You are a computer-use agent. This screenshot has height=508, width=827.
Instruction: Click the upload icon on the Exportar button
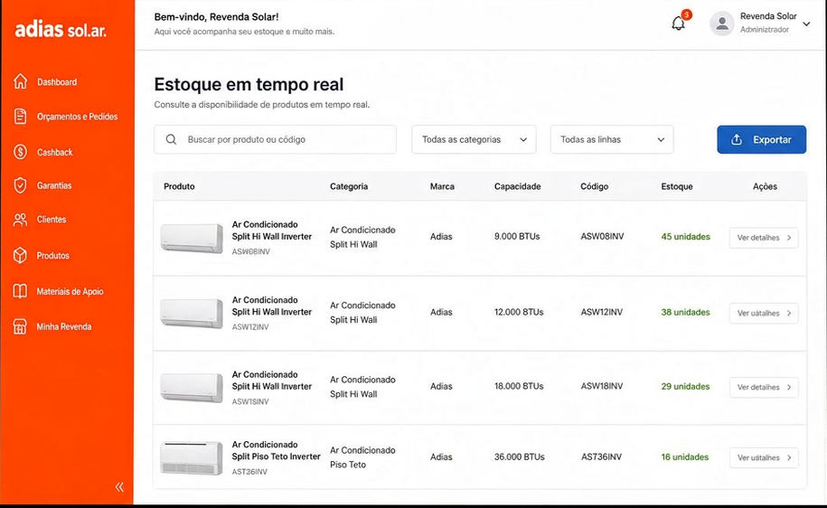737,140
